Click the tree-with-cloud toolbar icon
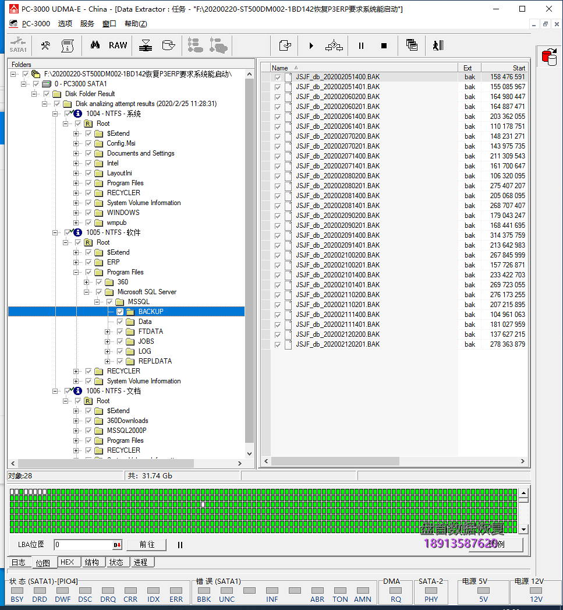Screen dimensions: 563x610 (x=218, y=45)
